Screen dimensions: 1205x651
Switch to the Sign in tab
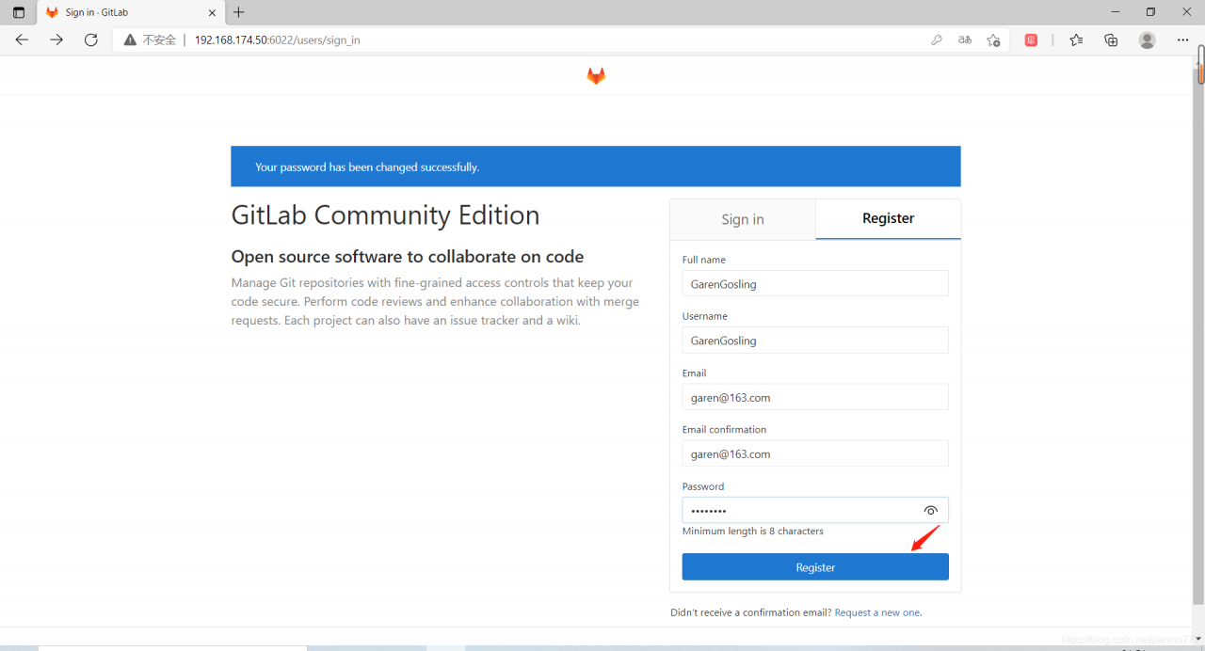tap(743, 219)
